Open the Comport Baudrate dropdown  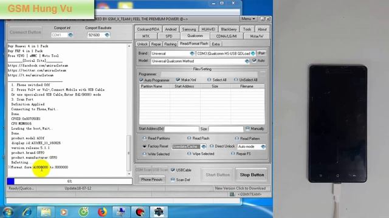click(x=107, y=35)
